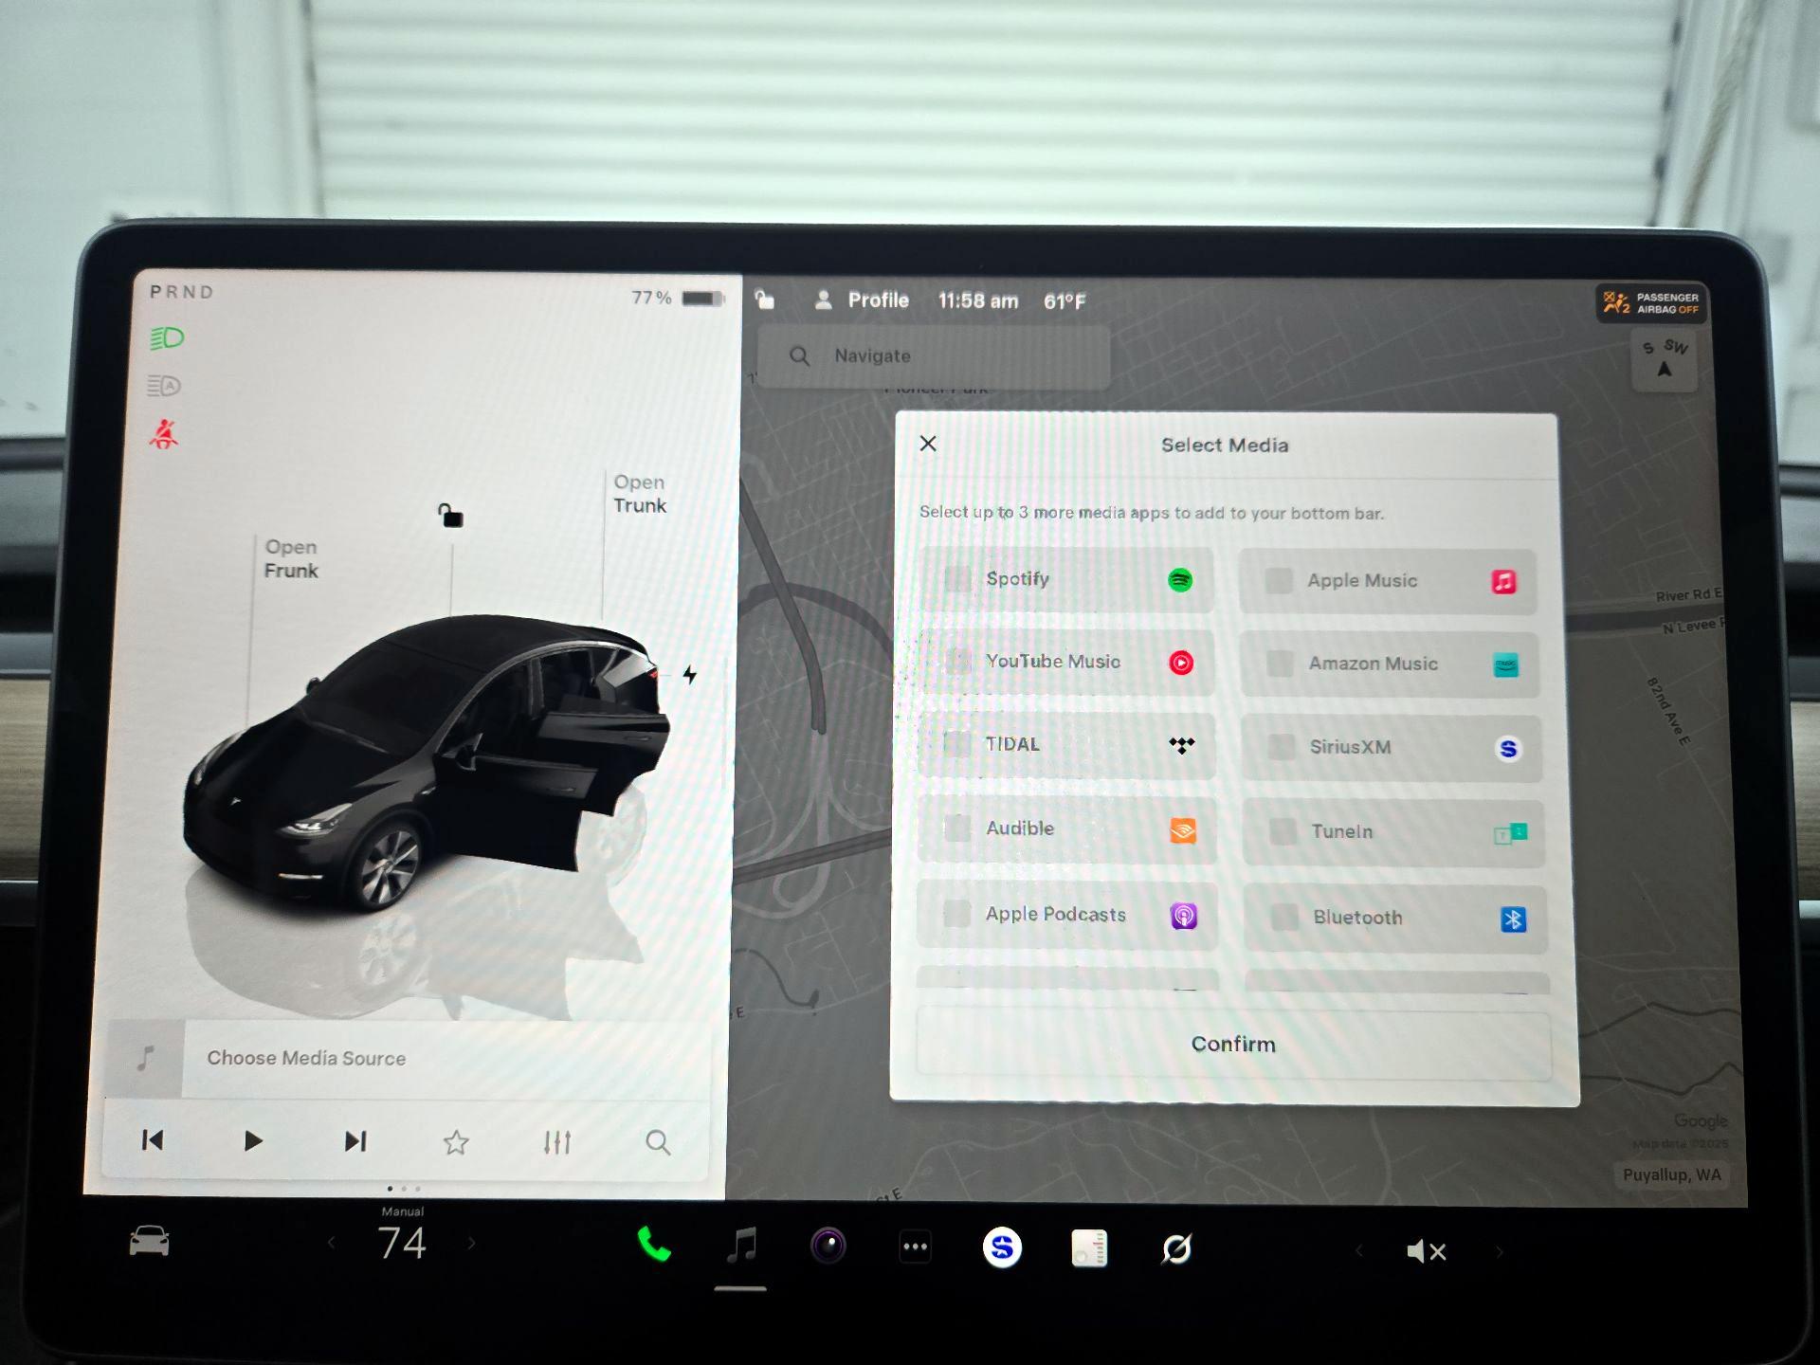Increase cabin temperature with right arrow

point(472,1243)
